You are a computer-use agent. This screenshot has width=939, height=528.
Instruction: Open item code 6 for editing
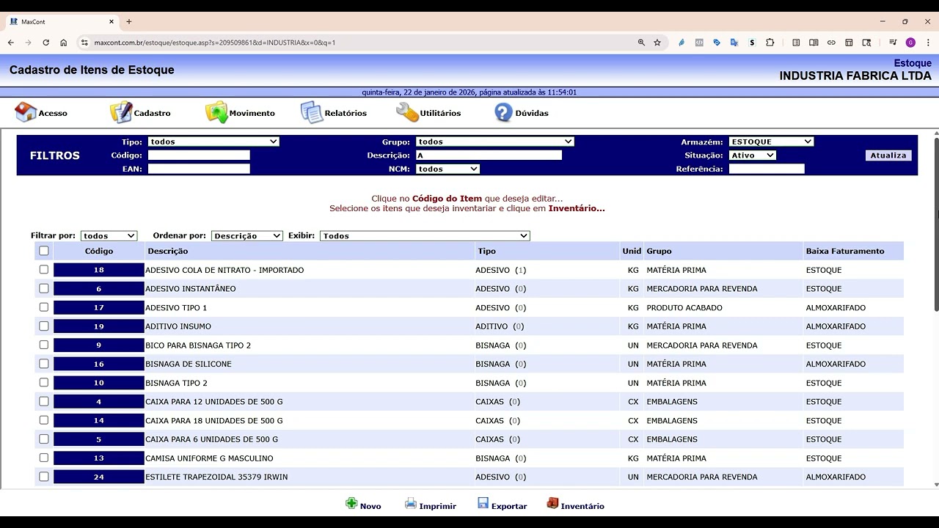click(x=99, y=289)
